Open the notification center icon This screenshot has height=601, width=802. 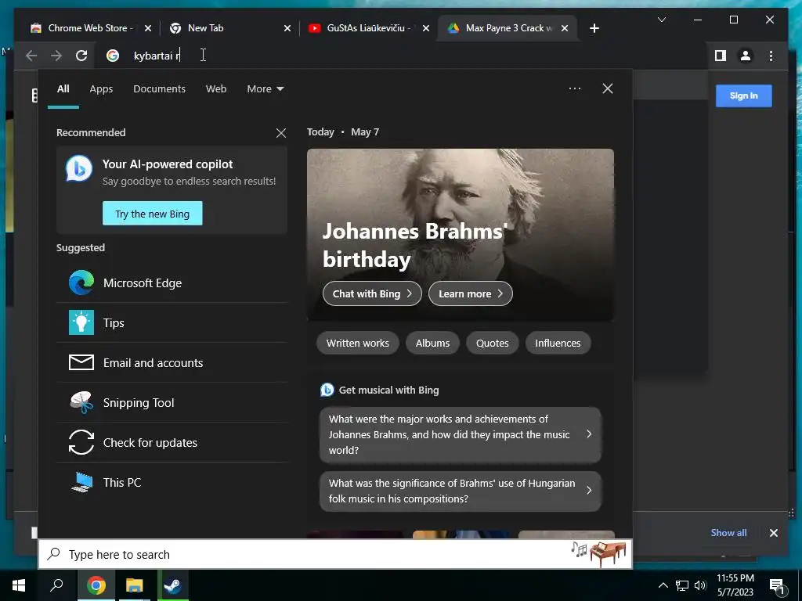tap(777, 586)
